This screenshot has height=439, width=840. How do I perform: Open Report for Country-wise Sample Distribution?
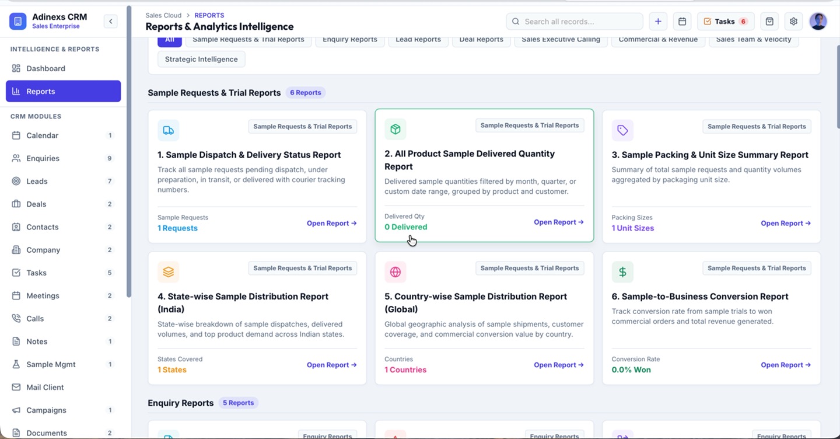pos(559,365)
